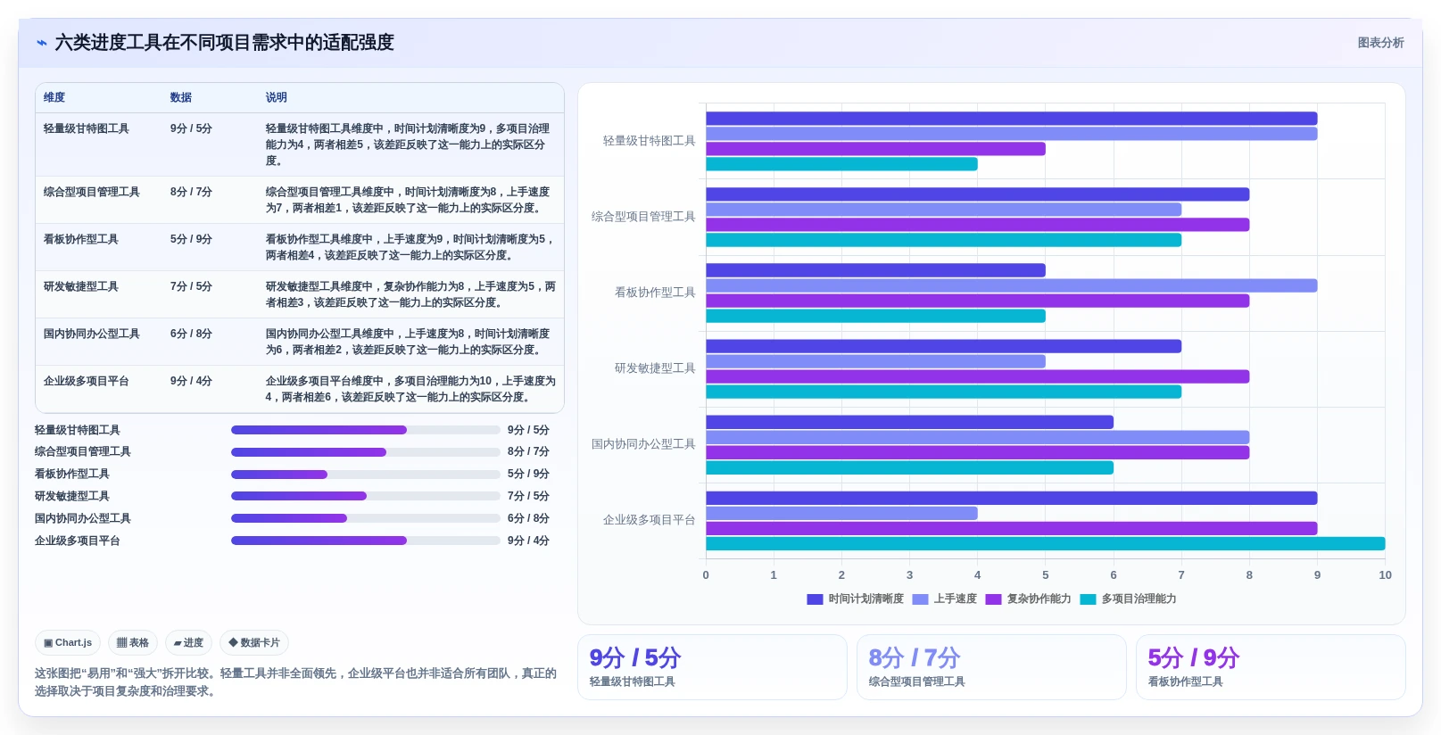Click the dashboard title icon
This screenshot has height=735, width=1441.
[42, 43]
